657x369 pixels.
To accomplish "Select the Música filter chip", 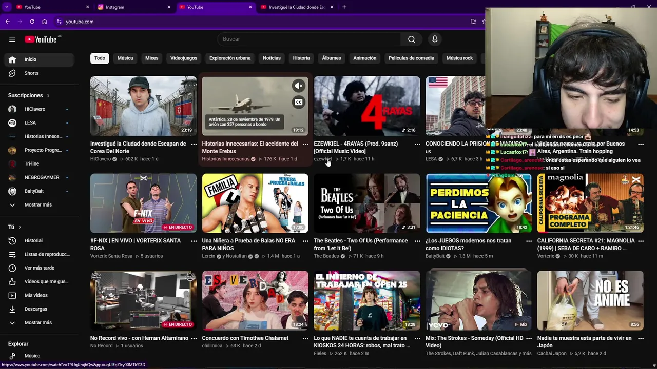I will pos(125,58).
